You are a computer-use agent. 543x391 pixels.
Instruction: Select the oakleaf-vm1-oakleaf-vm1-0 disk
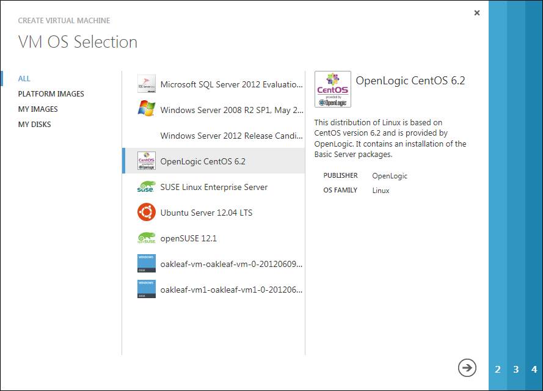pyautogui.click(x=214, y=289)
